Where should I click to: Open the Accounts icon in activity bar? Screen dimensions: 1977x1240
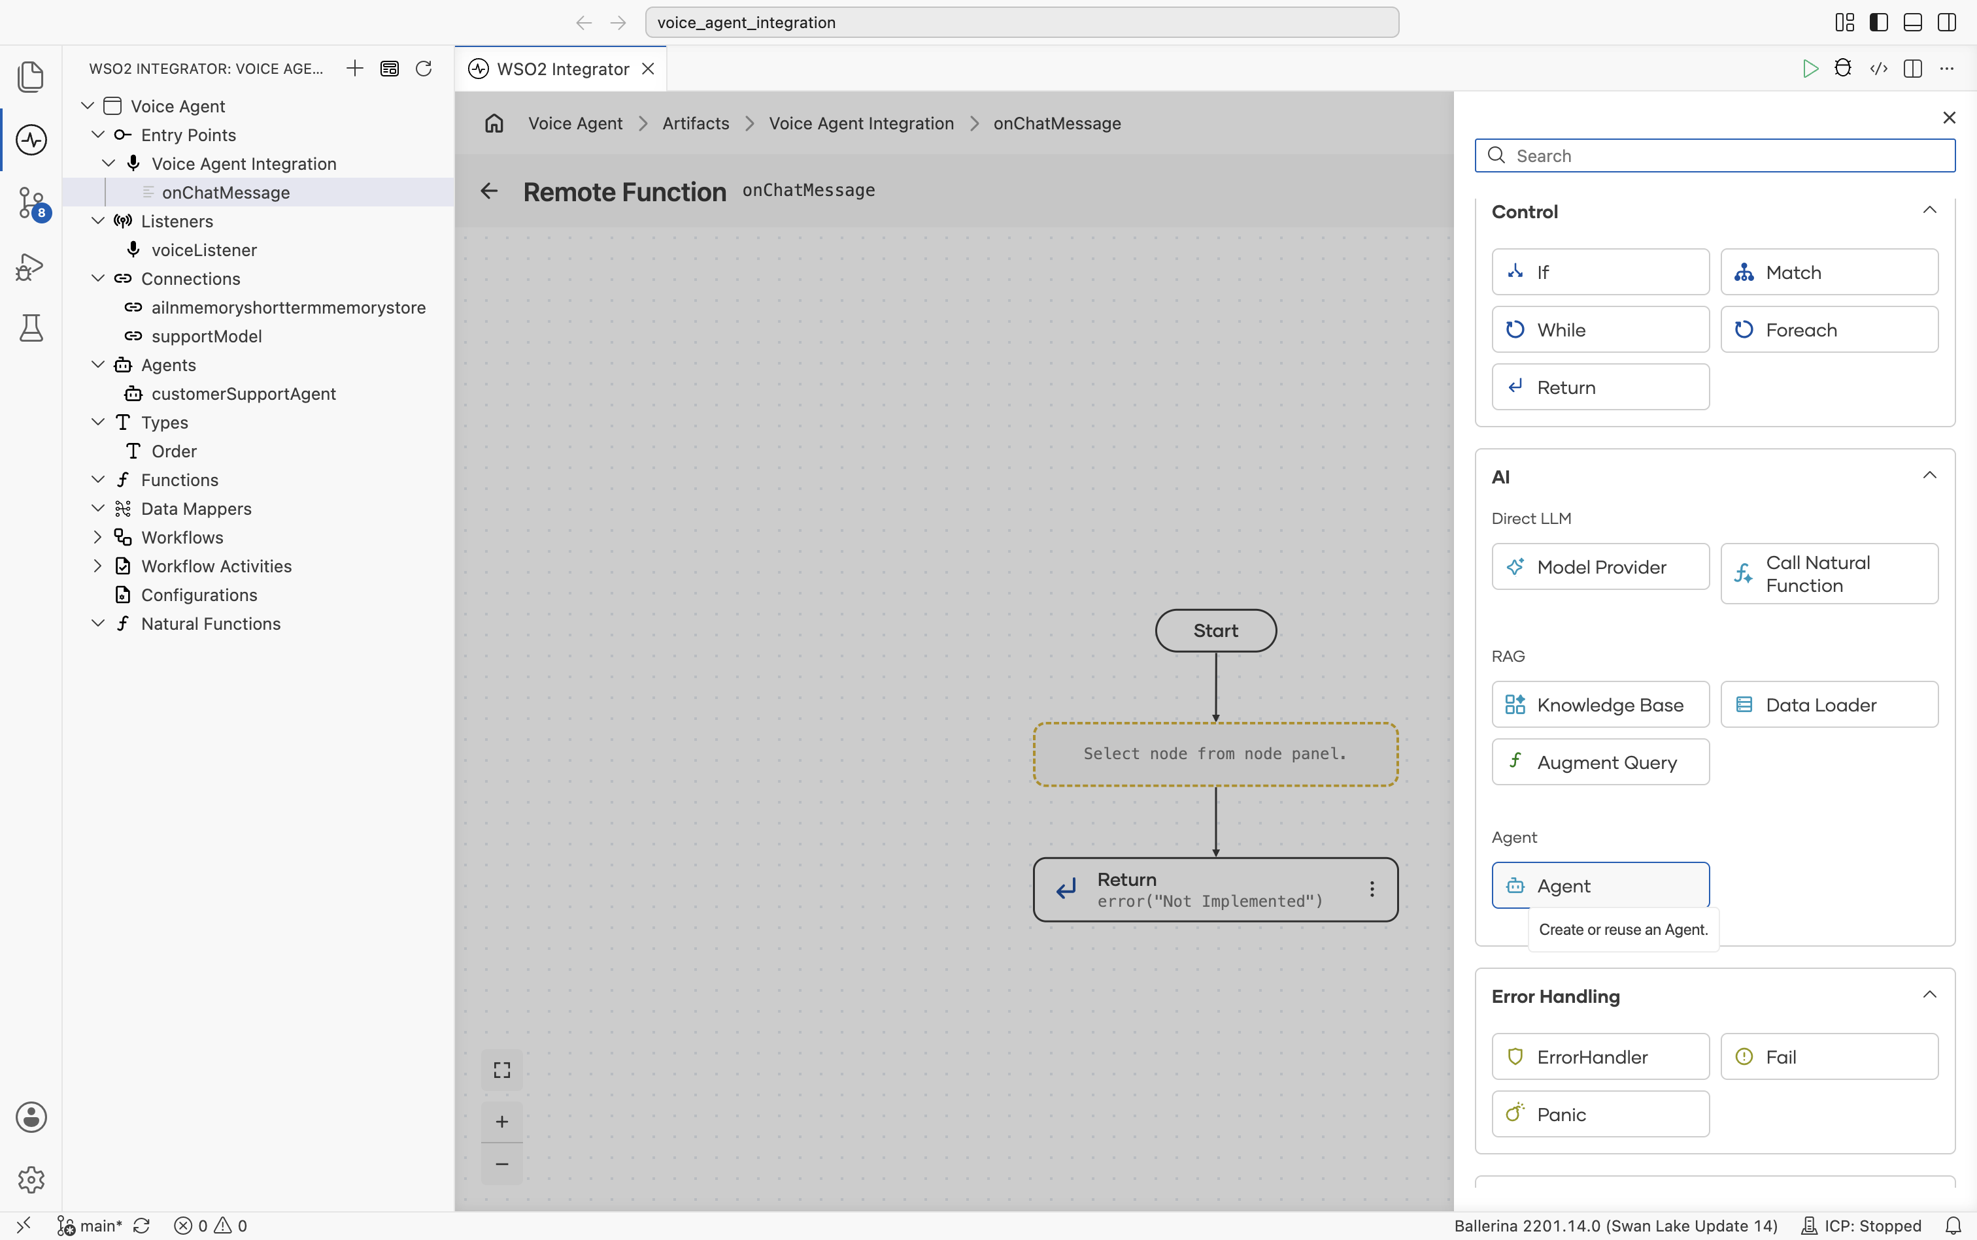pos(31,1117)
